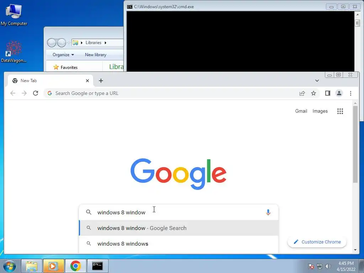Open the Windows Start menu orb
Viewport: 364px width, 273px height.
pos(10,266)
